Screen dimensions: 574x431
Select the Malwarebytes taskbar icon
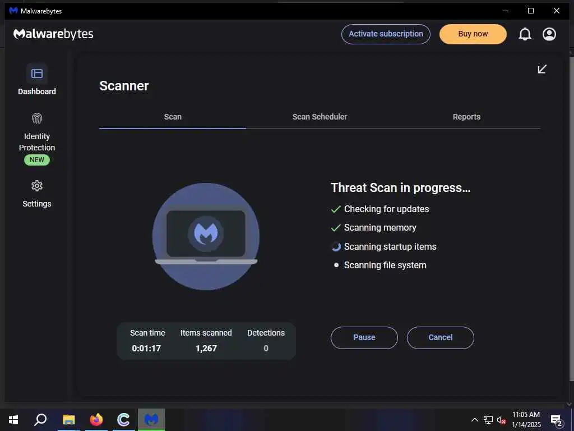click(x=151, y=420)
